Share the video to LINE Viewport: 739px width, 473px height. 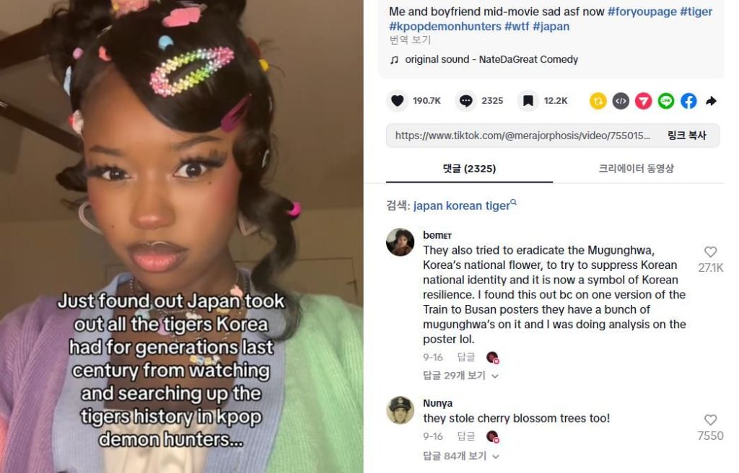[x=665, y=101]
